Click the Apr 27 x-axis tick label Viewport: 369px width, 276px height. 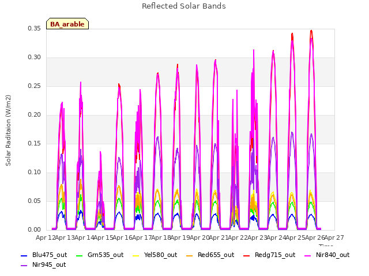pos(334,237)
